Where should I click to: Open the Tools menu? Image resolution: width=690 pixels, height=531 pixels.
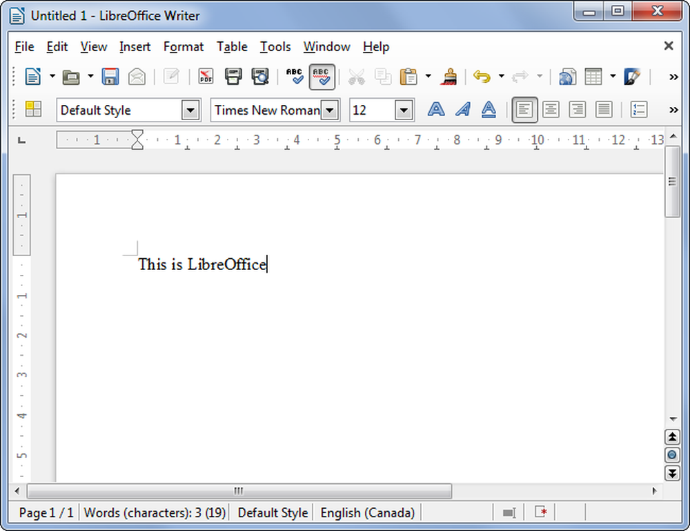[275, 47]
